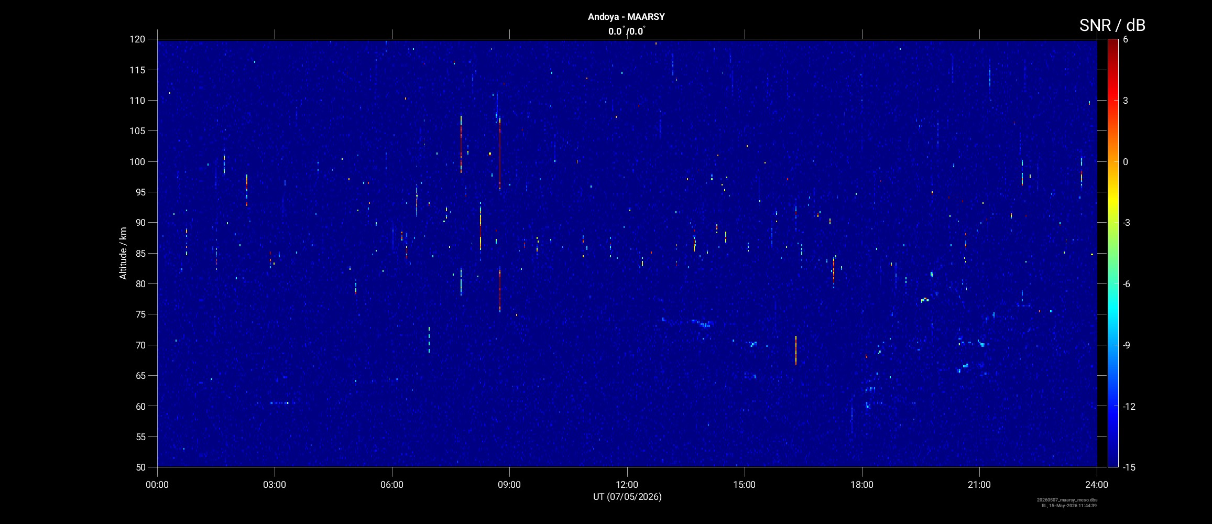Click the altitude tick label '110'
This screenshot has height=524, width=1212.
coord(137,100)
